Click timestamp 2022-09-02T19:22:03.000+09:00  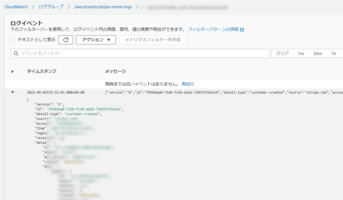[x=56, y=92]
